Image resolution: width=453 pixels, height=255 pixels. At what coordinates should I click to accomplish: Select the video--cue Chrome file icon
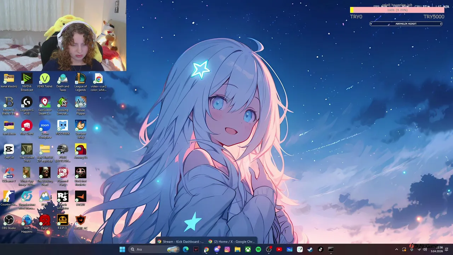[98, 82]
